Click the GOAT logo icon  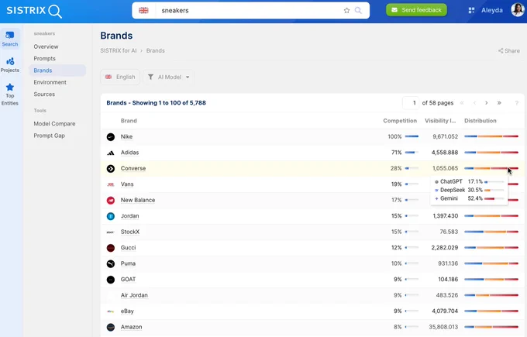click(x=111, y=280)
